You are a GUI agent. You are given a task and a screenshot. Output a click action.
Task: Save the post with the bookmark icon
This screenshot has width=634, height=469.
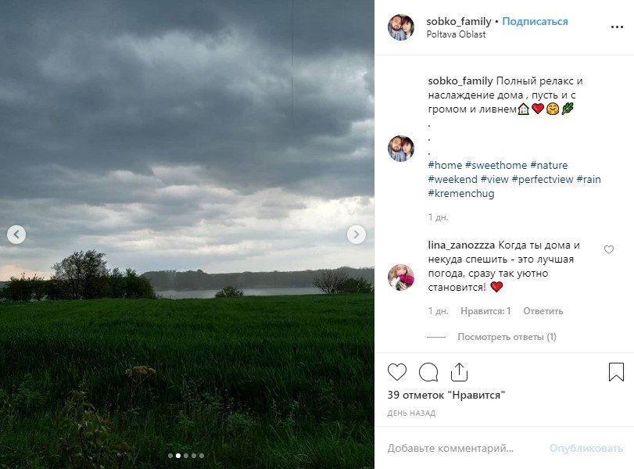[616, 371]
